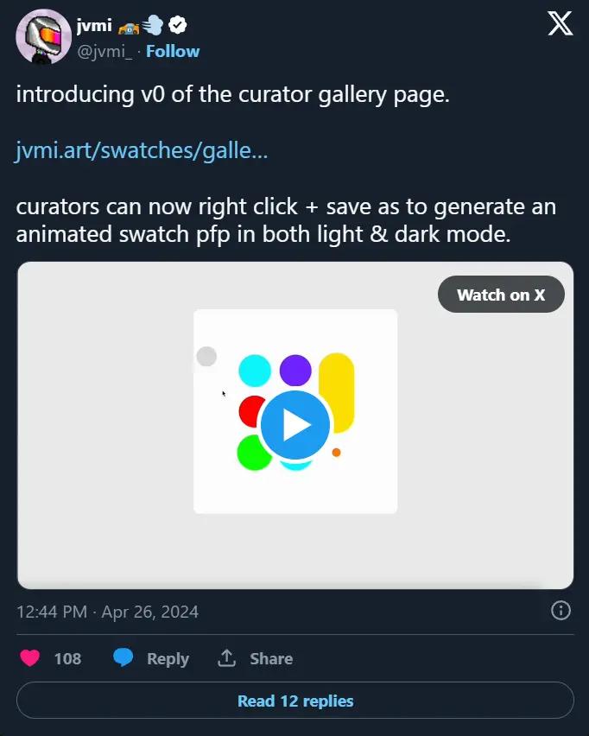Click the share upload icon

227,658
